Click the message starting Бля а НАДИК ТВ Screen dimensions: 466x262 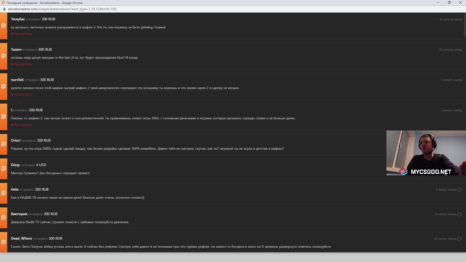coord(78,198)
